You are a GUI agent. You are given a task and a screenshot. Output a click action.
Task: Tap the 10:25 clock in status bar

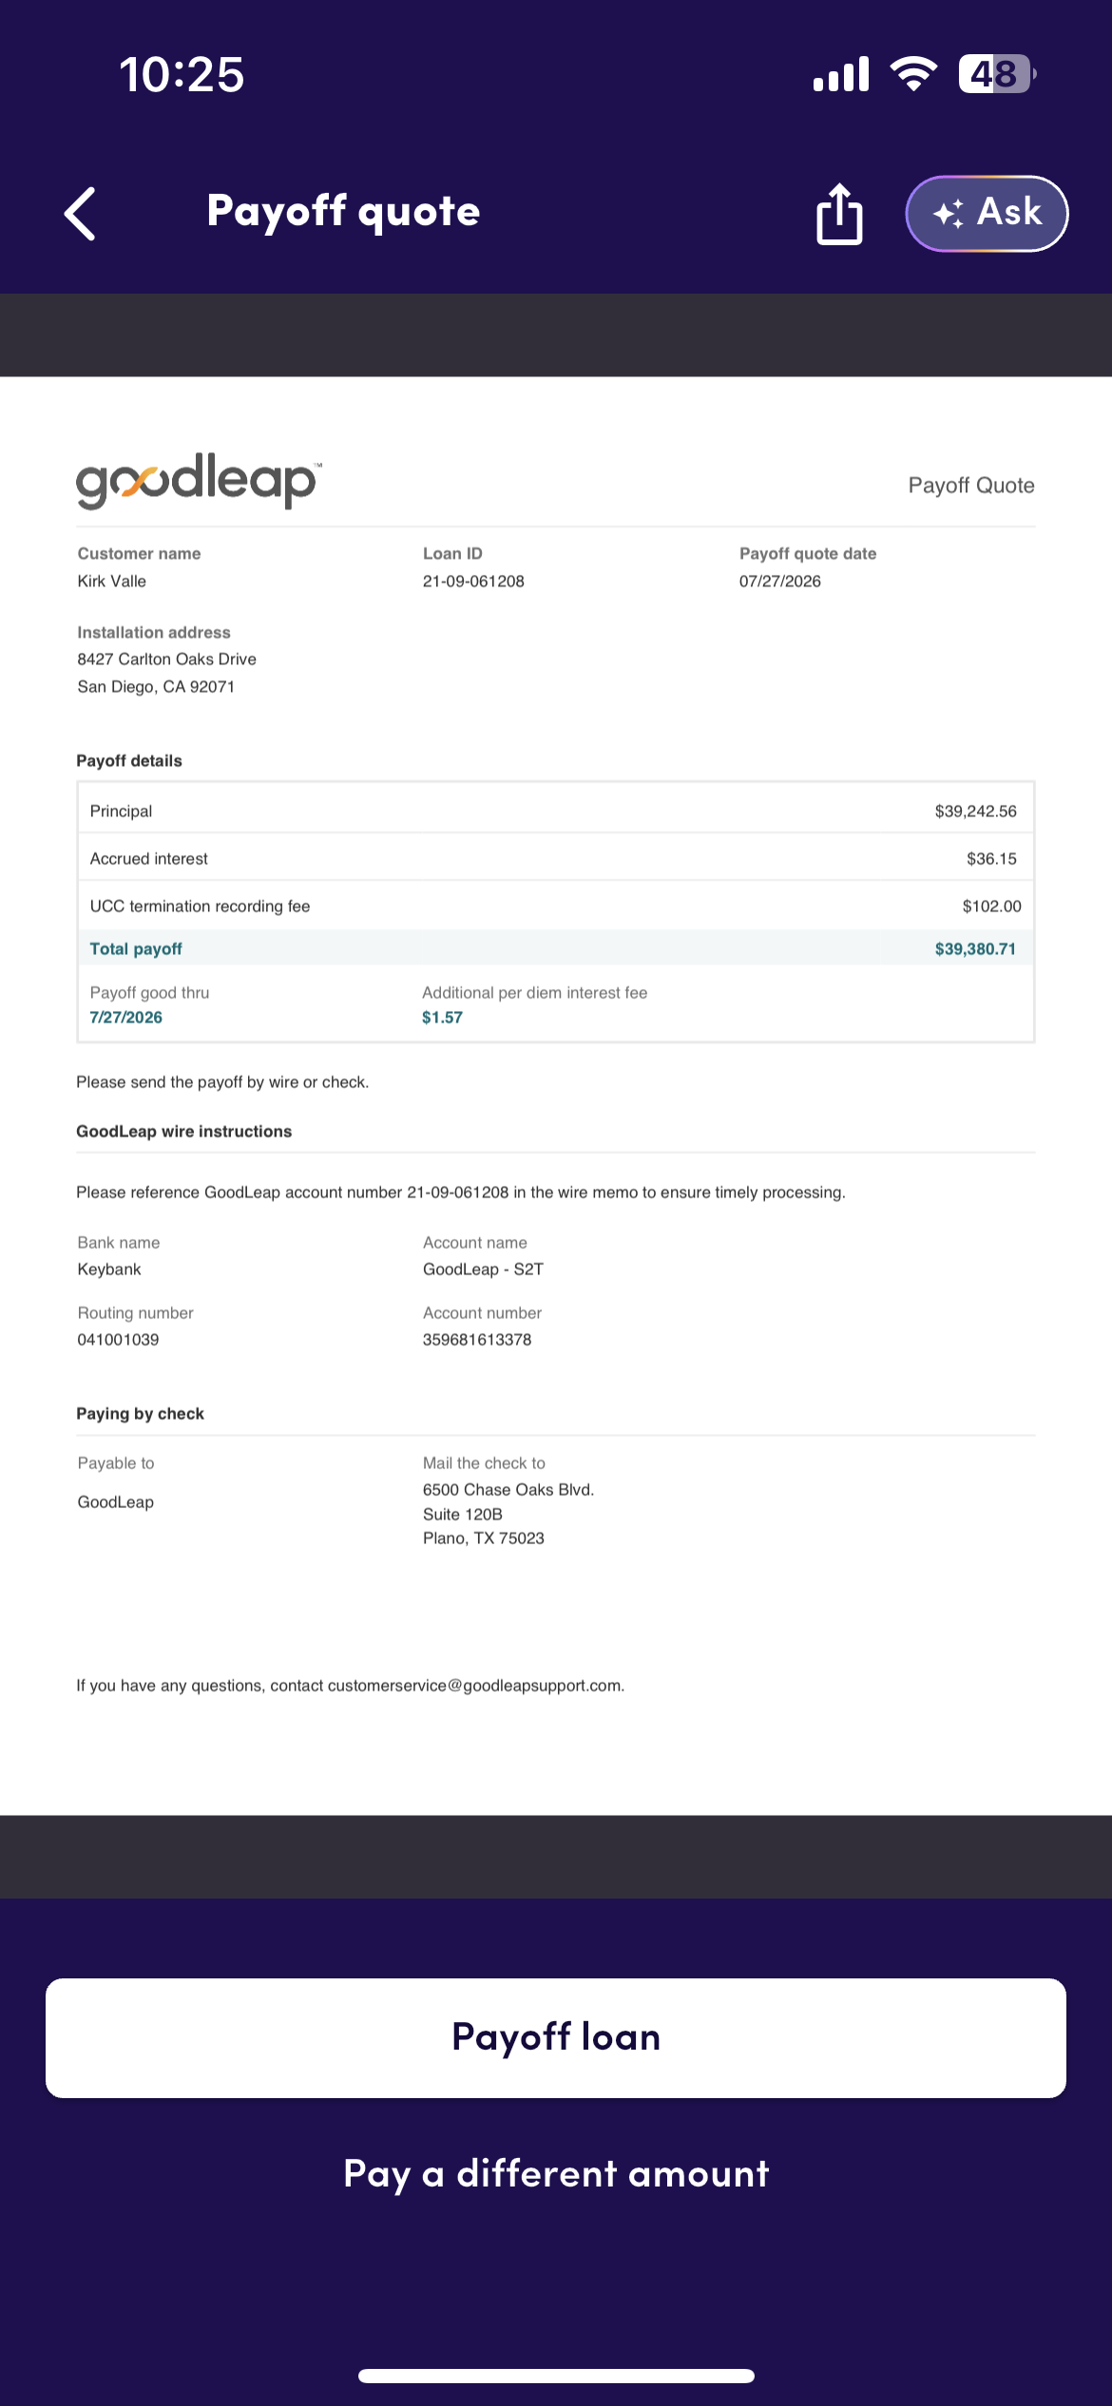point(181,74)
